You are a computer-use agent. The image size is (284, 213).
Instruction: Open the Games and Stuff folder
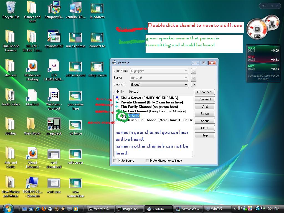(32, 12)
